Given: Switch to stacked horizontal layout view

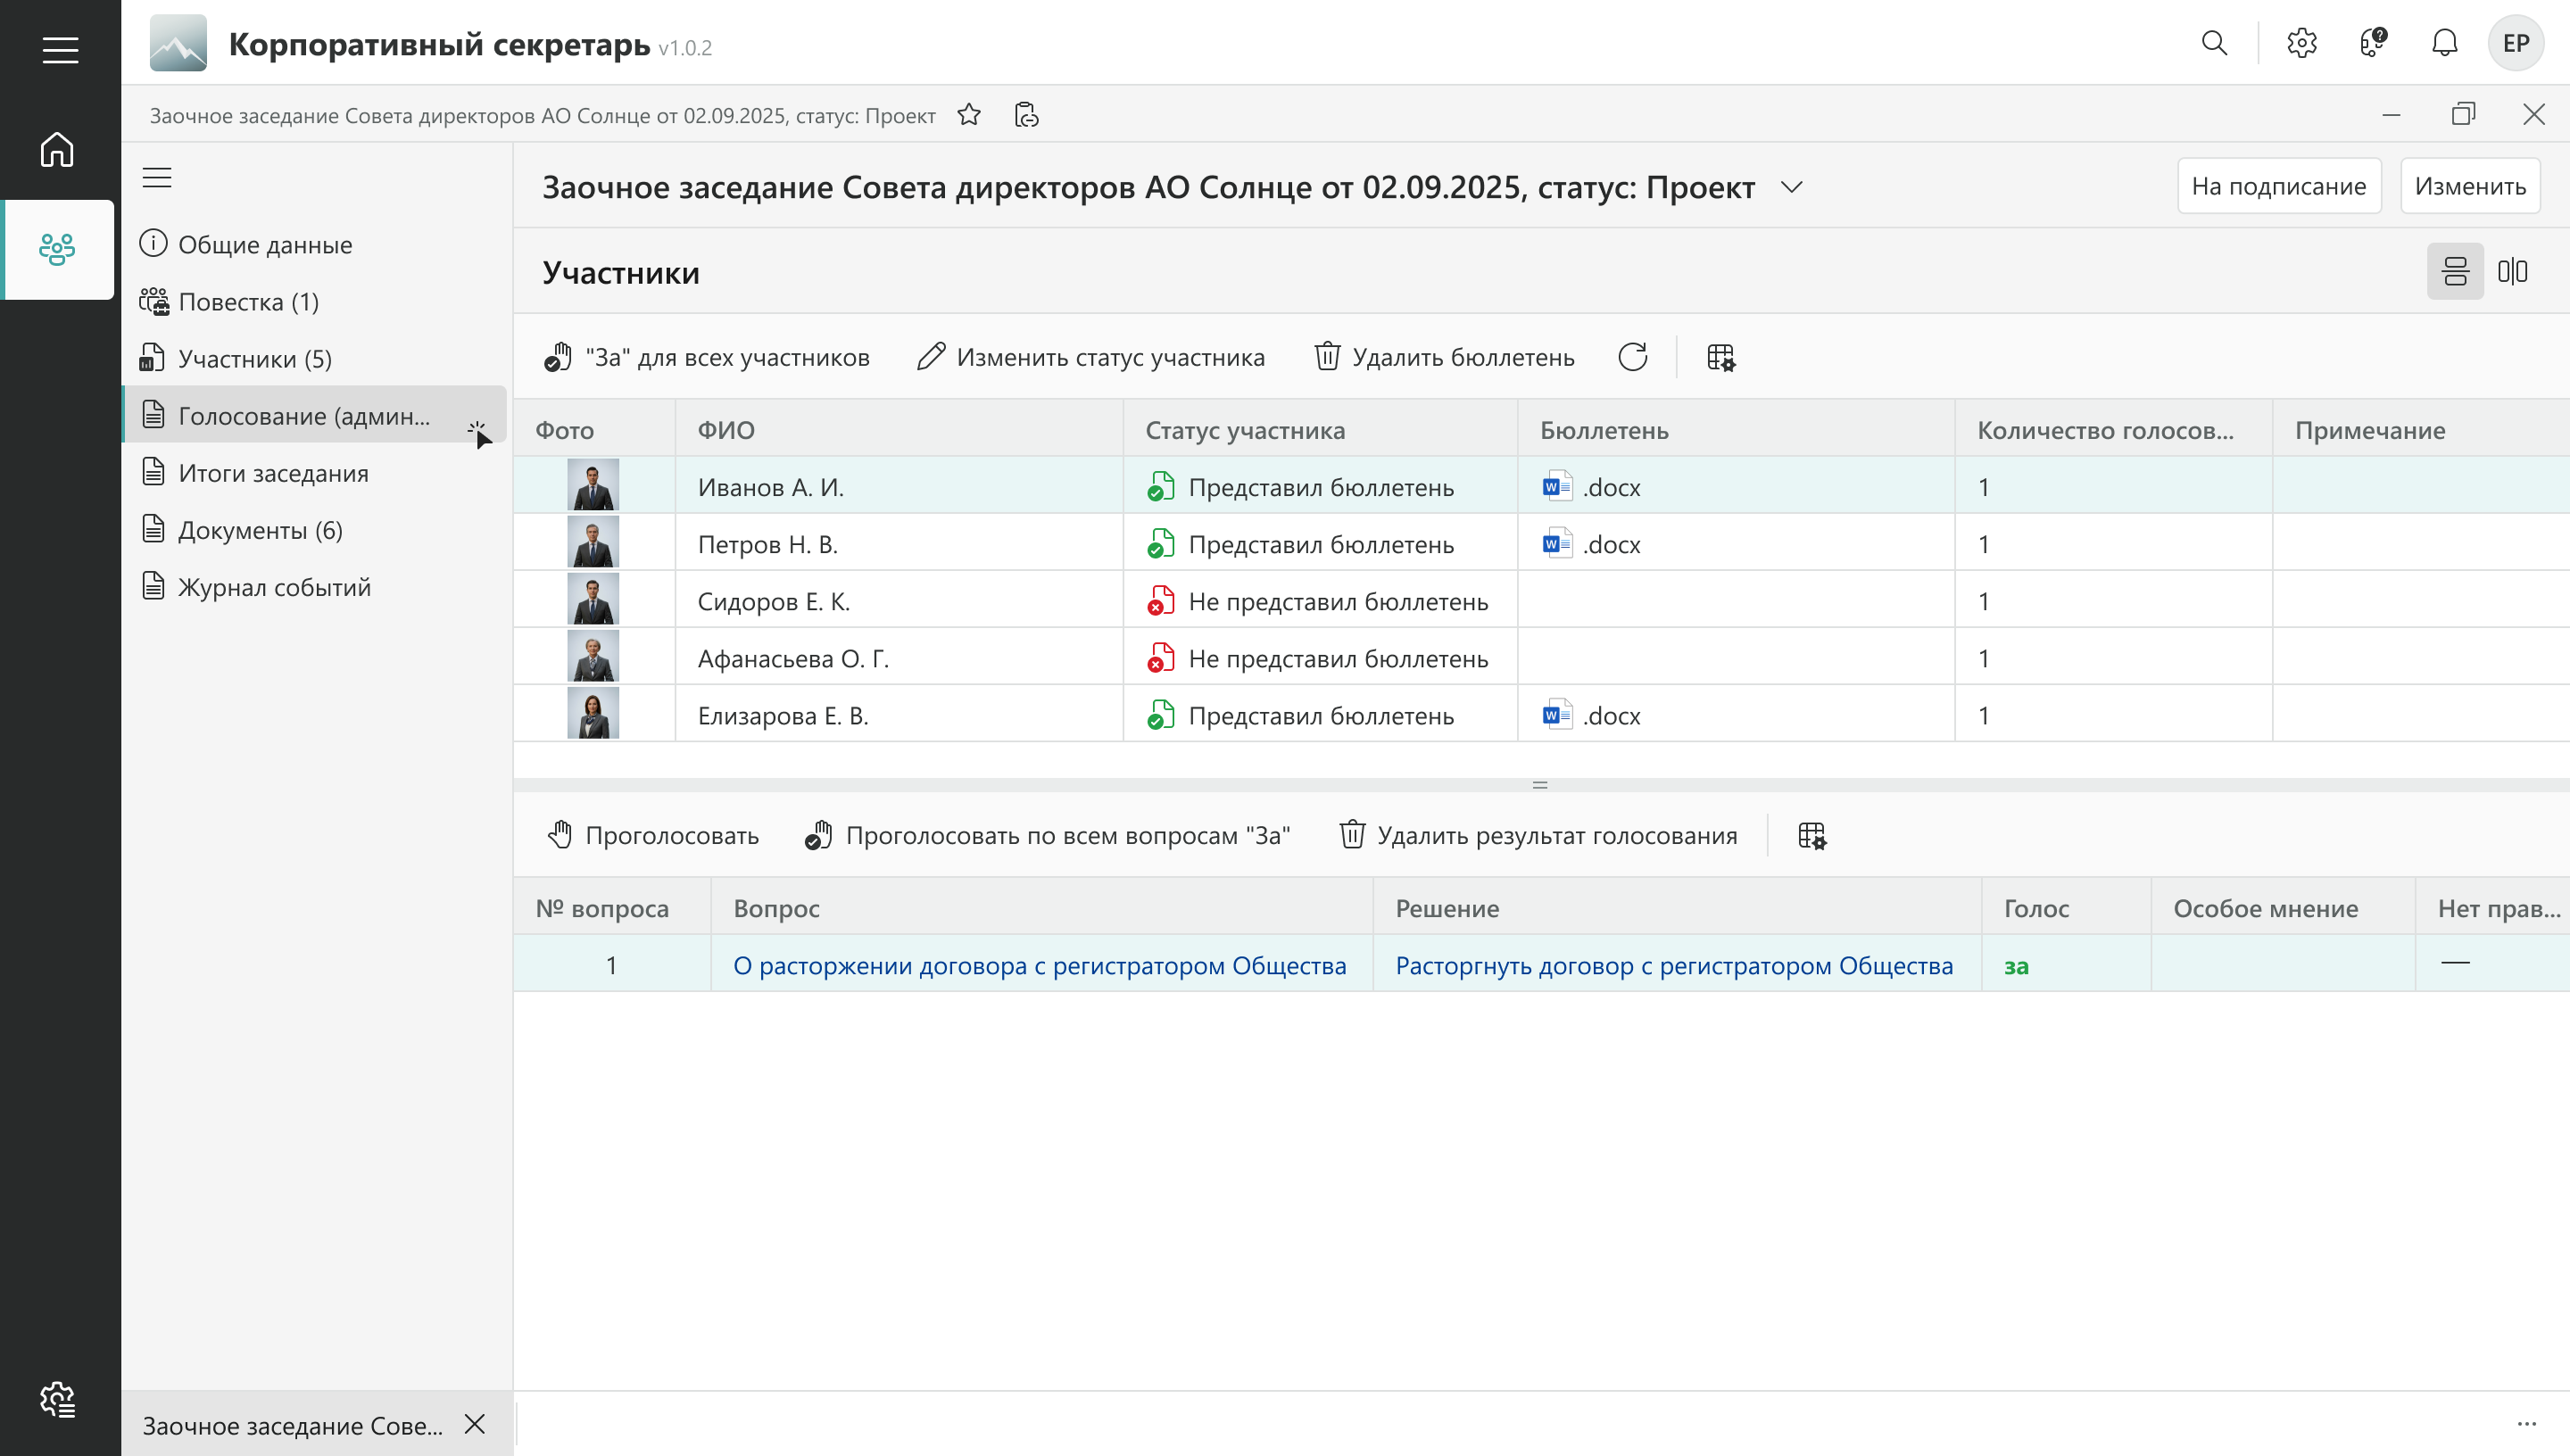Looking at the screenshot, I should point(2454,271).
